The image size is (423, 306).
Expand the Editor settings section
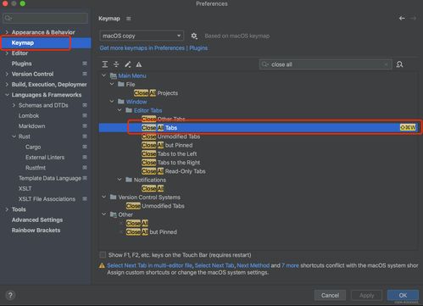tap(7, 53)
